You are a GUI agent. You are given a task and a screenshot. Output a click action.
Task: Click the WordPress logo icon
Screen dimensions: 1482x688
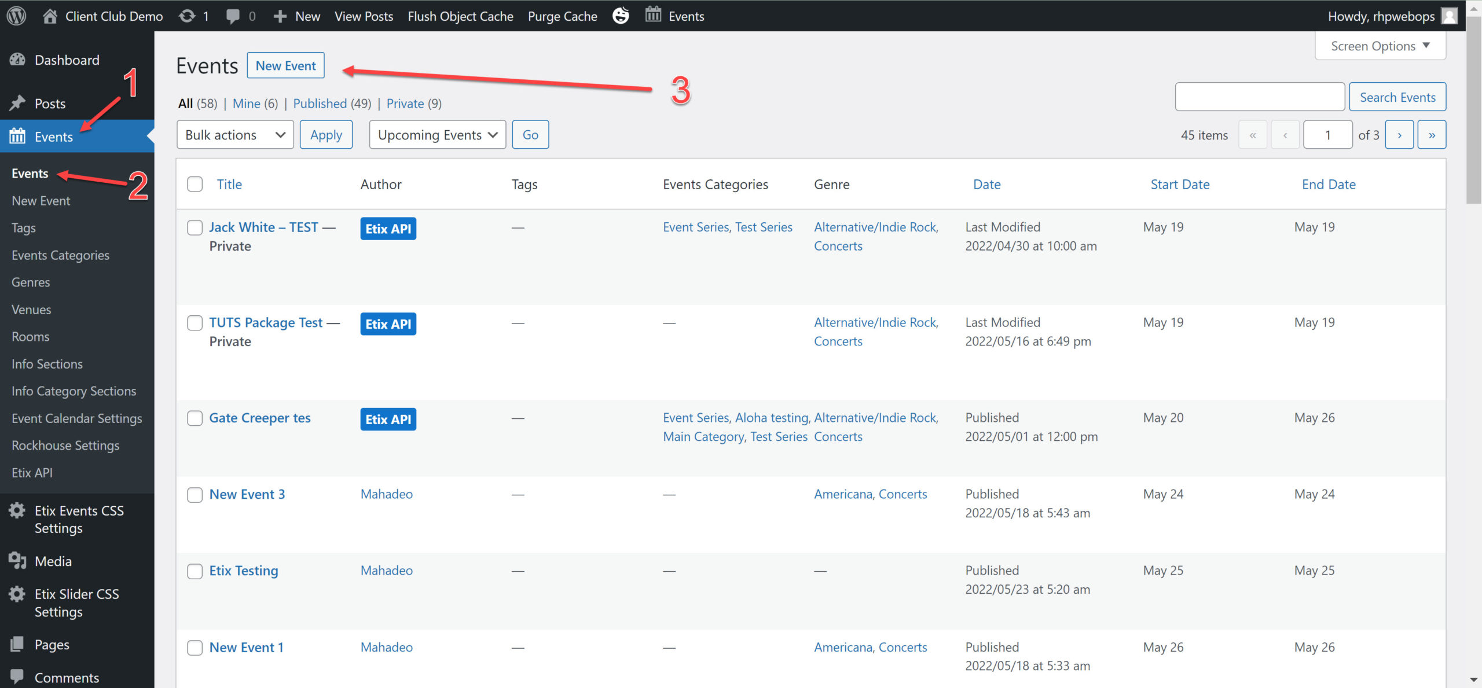[17, 16]
